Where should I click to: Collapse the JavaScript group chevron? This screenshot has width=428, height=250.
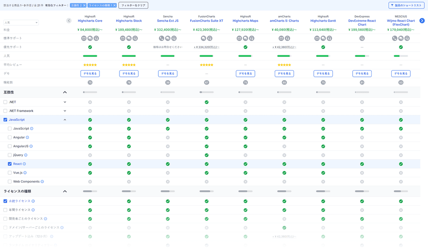pyautogui.click(x=65, y=120)
